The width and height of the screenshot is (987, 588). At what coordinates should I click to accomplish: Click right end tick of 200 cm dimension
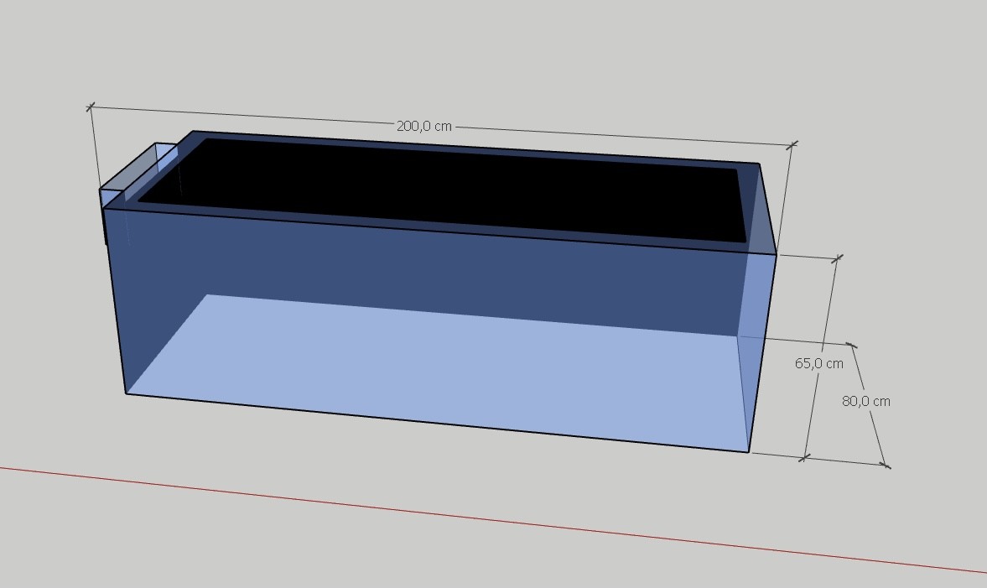pos(792,145)
